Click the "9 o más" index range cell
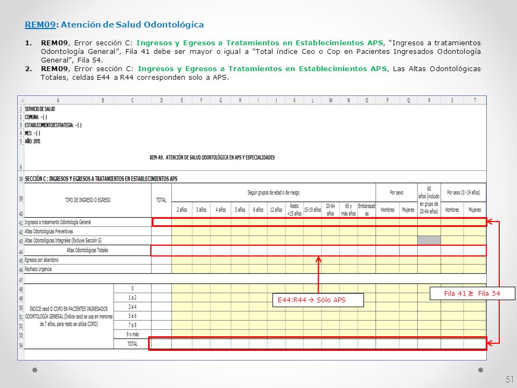 132,334
